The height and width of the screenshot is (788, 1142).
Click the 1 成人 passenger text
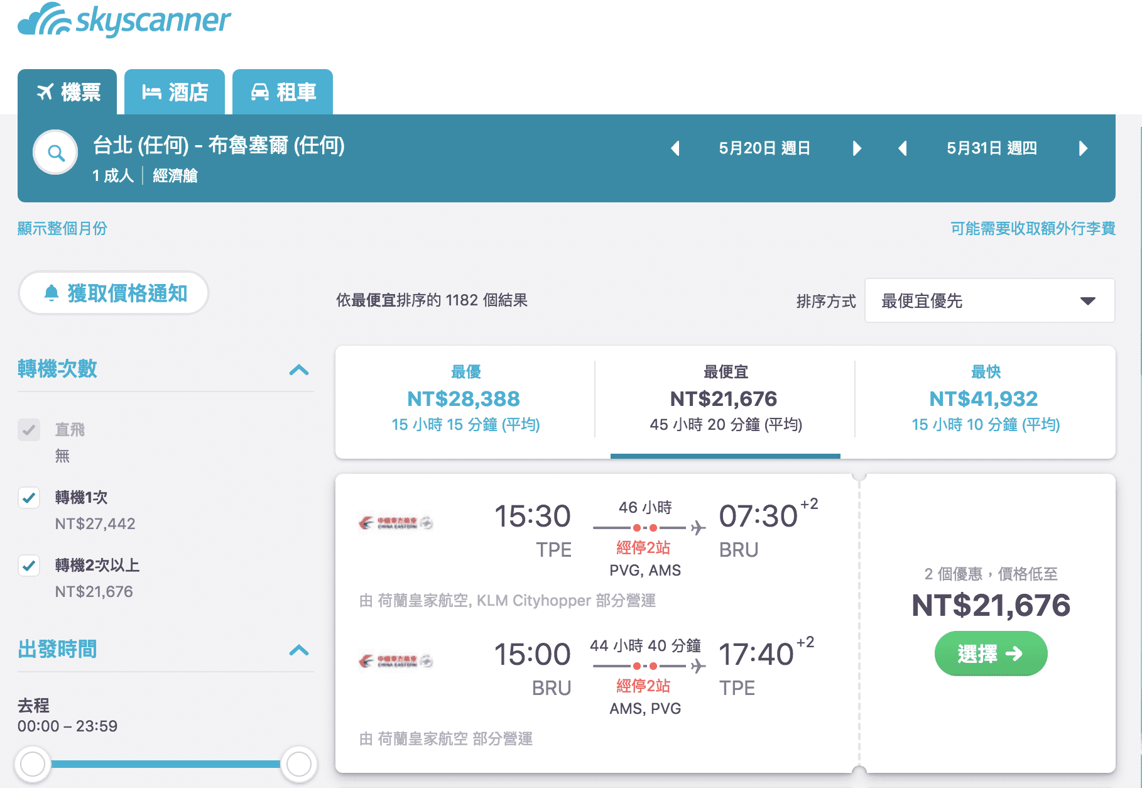[113, 175]
